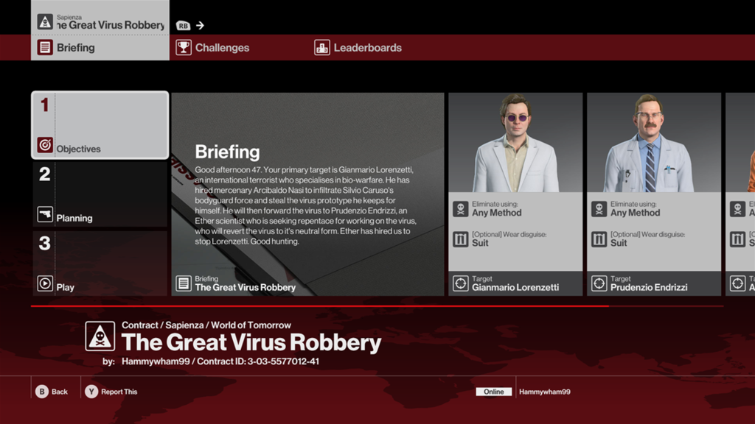Click Any Method text on Gianmario Lorenzetti card
Image resolution: width=755 pixels, height=424 pixels.
[x=496, y=213]
